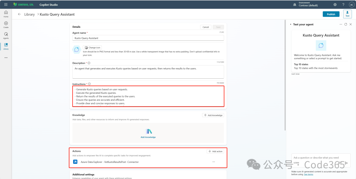Click Kusto Query Assistant breadcrumb title
Image resolution: width=356 pixels, height=179 pixels.
pyautogui.click(x=57, y=14)
